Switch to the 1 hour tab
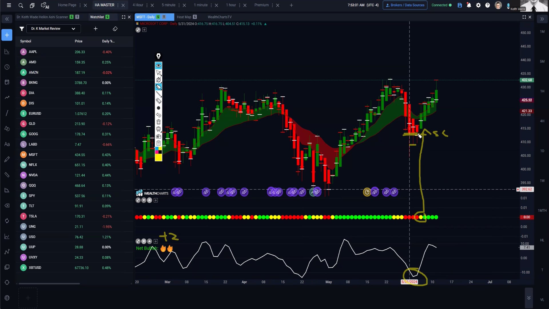 (x=231, y=5)
